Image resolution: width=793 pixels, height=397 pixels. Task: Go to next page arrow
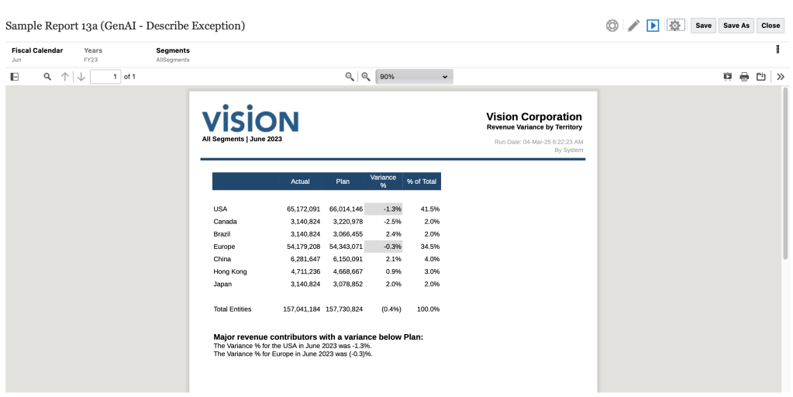click(81, 77)
